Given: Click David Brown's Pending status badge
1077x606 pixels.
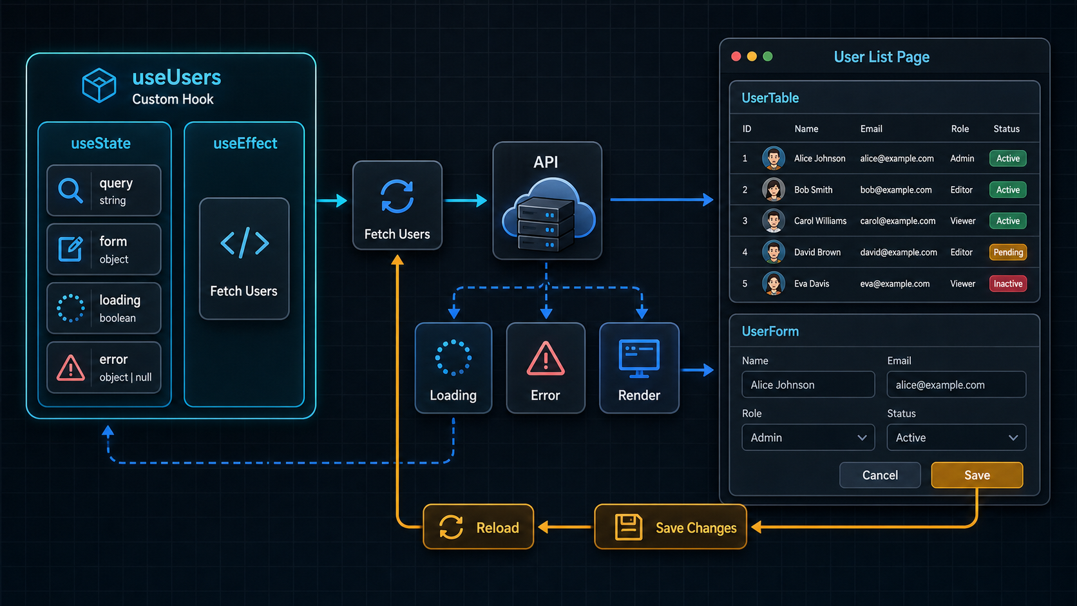Looking at the screenshot, I should (1008, 252).
